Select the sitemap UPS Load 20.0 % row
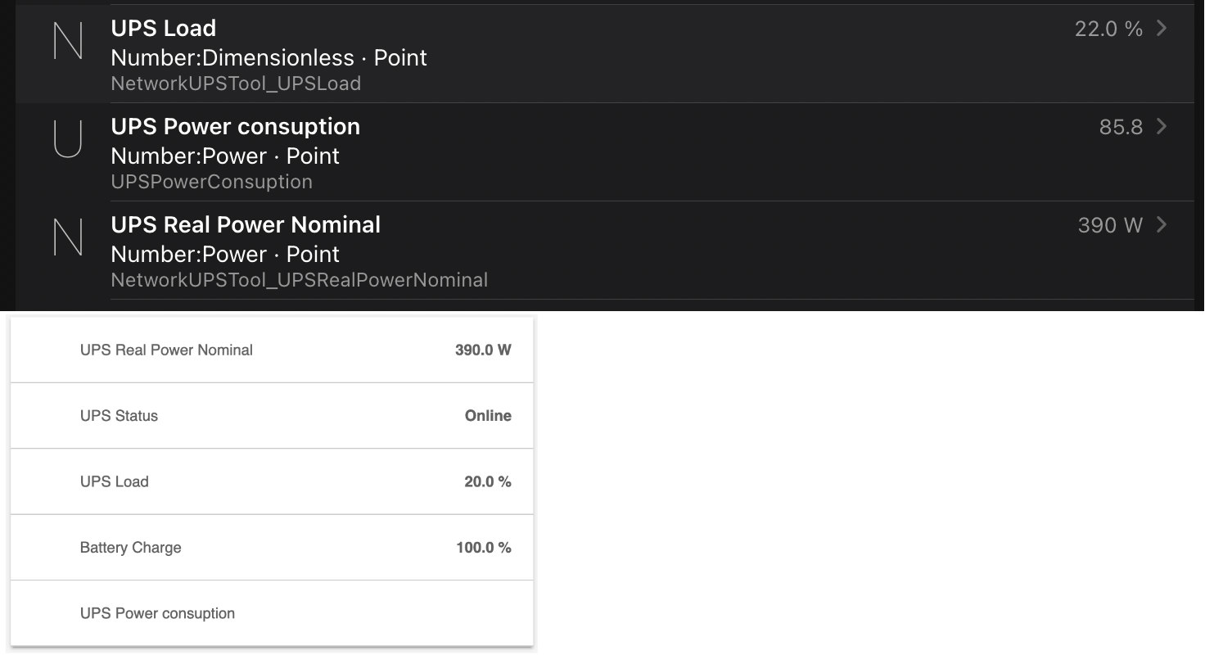Image resolution: width=1205 pixels, height=655 pixels. pos(272,481)
